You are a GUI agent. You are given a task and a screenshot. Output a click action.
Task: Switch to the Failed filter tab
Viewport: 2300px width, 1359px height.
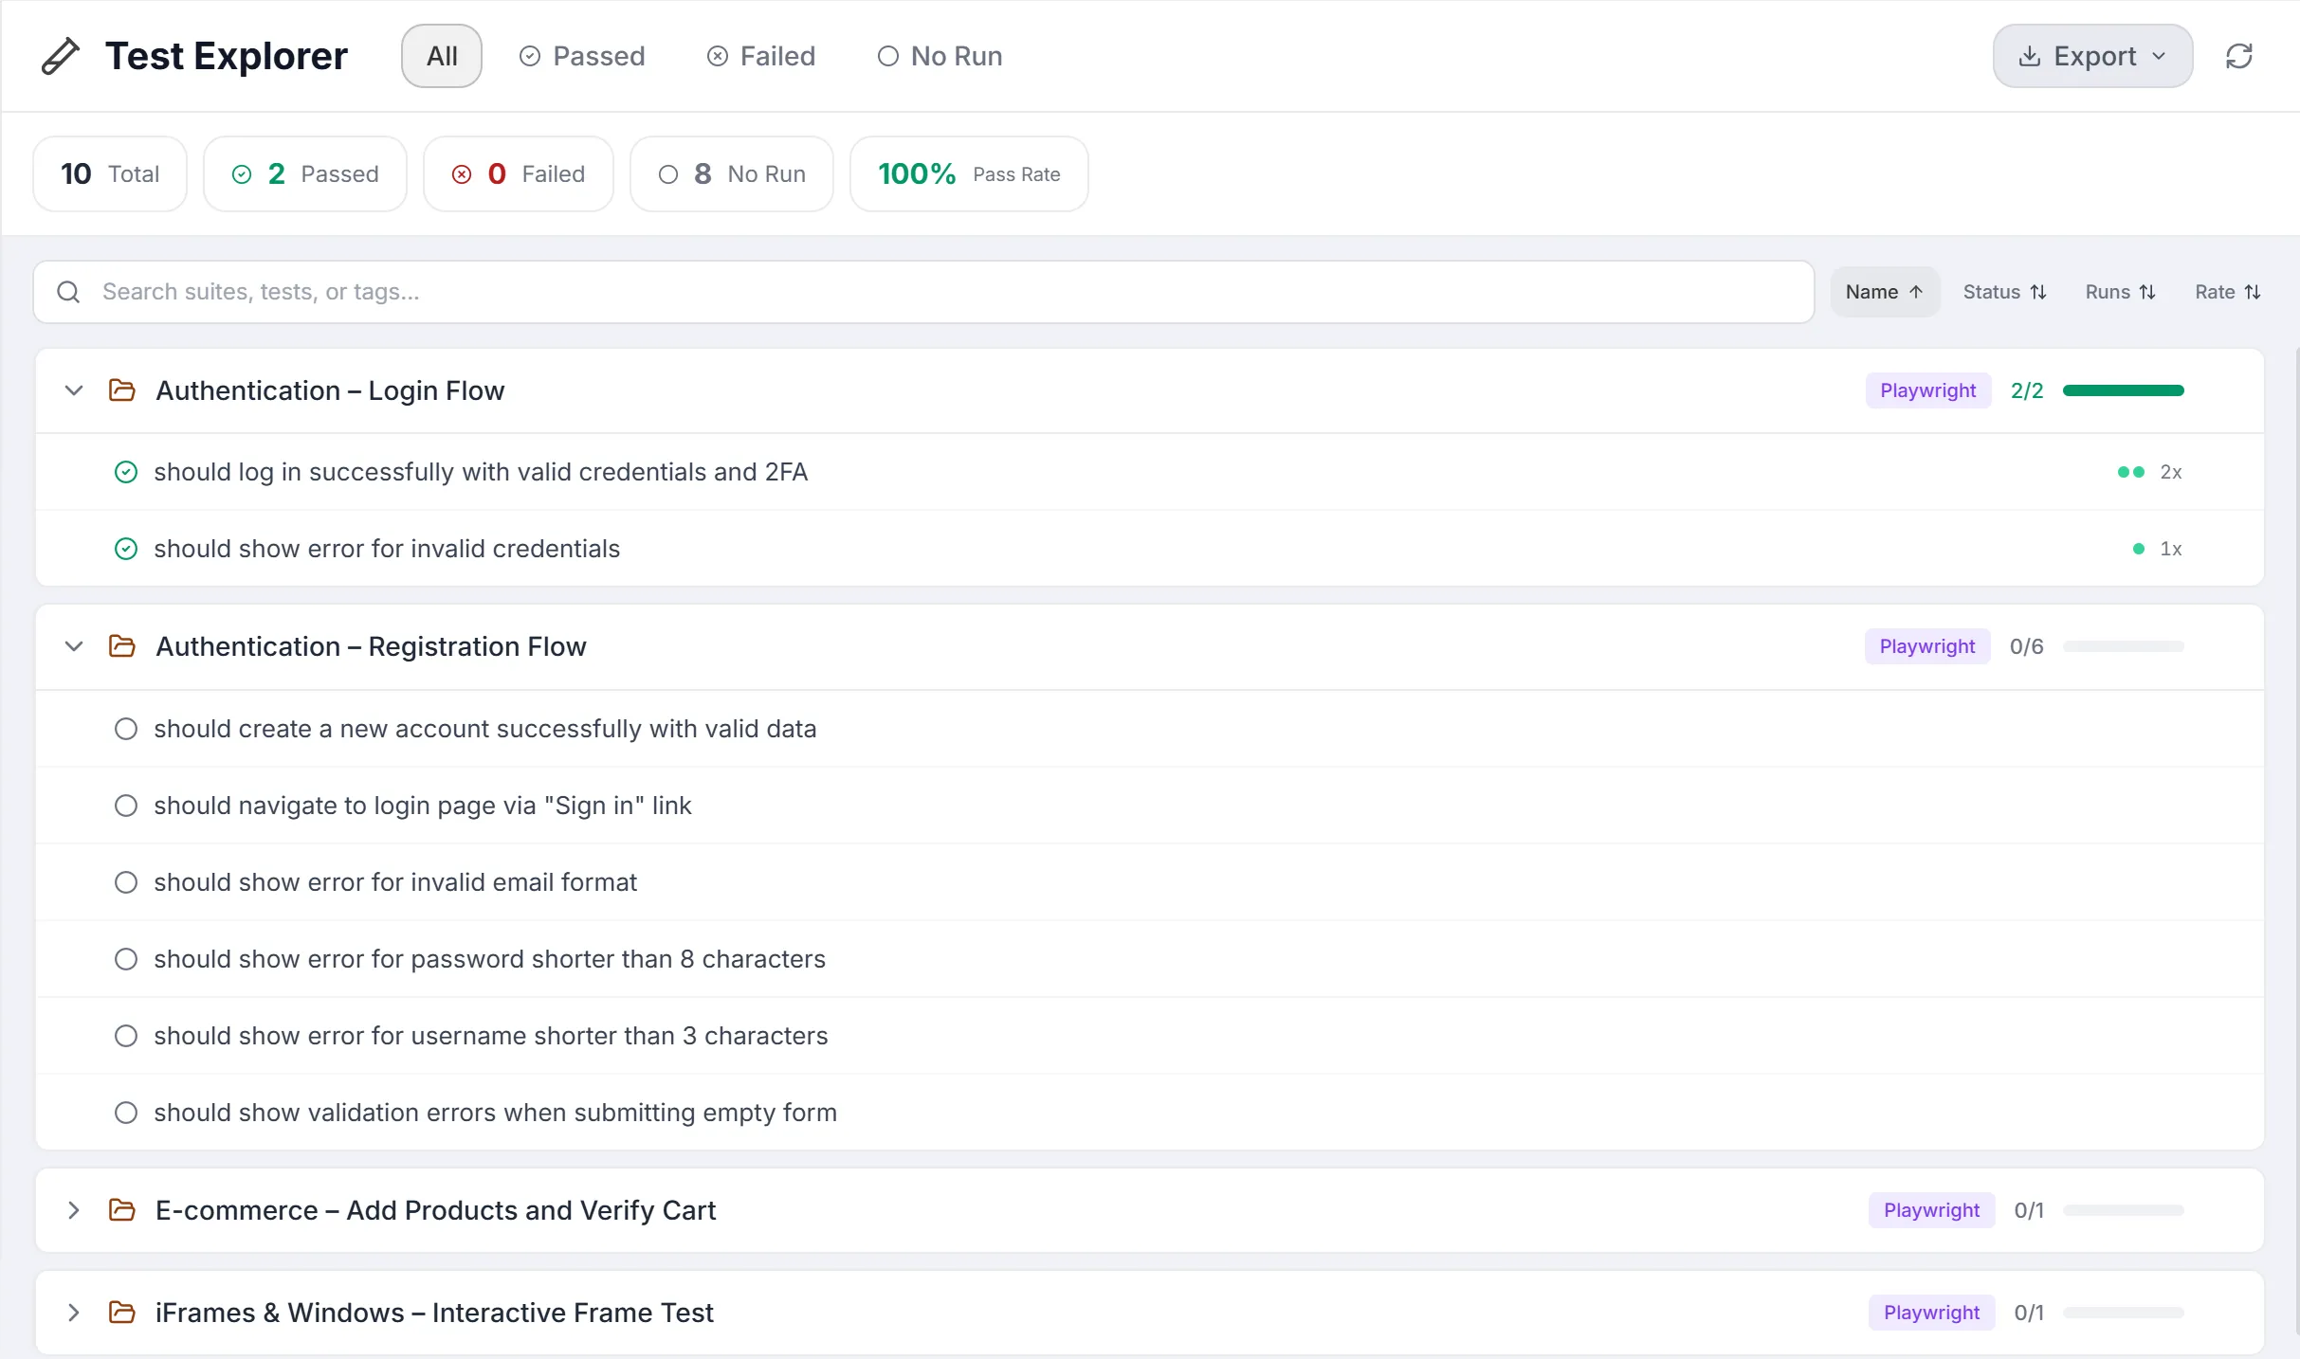pos(761,56)
